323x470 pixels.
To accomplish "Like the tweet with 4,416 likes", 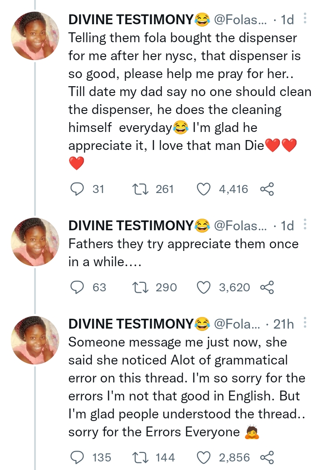I will coord(204,189).
